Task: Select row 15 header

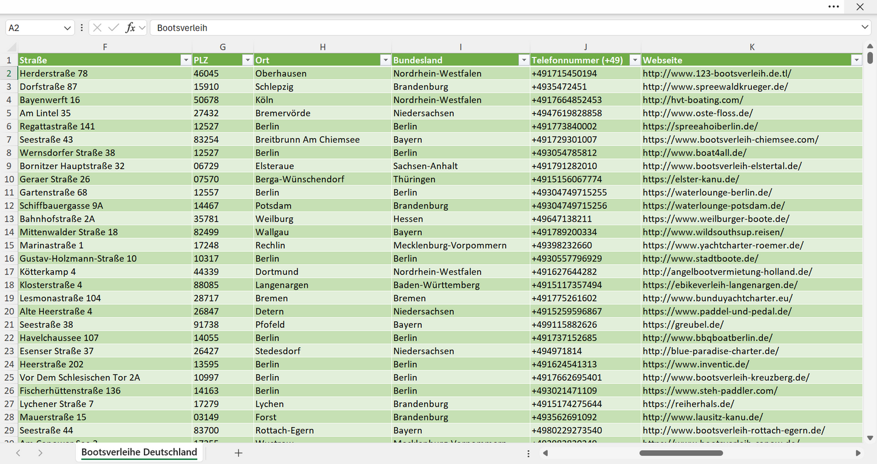Action: coord(9,245)
